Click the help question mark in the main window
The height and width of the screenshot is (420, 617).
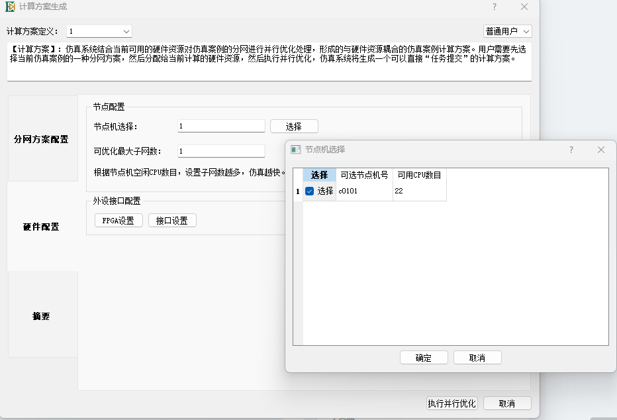(x=494, y=7)
